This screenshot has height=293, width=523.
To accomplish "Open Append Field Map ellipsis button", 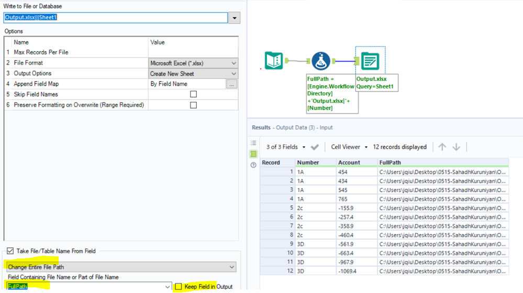I will (x=231, y=84).
